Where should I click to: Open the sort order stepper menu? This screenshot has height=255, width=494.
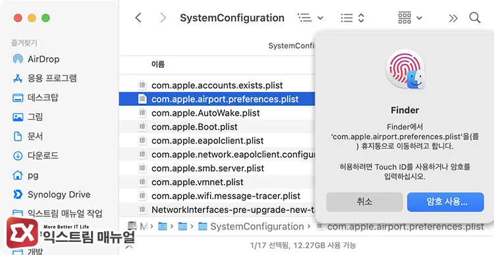pyautogui.click(x=352, y=18)
